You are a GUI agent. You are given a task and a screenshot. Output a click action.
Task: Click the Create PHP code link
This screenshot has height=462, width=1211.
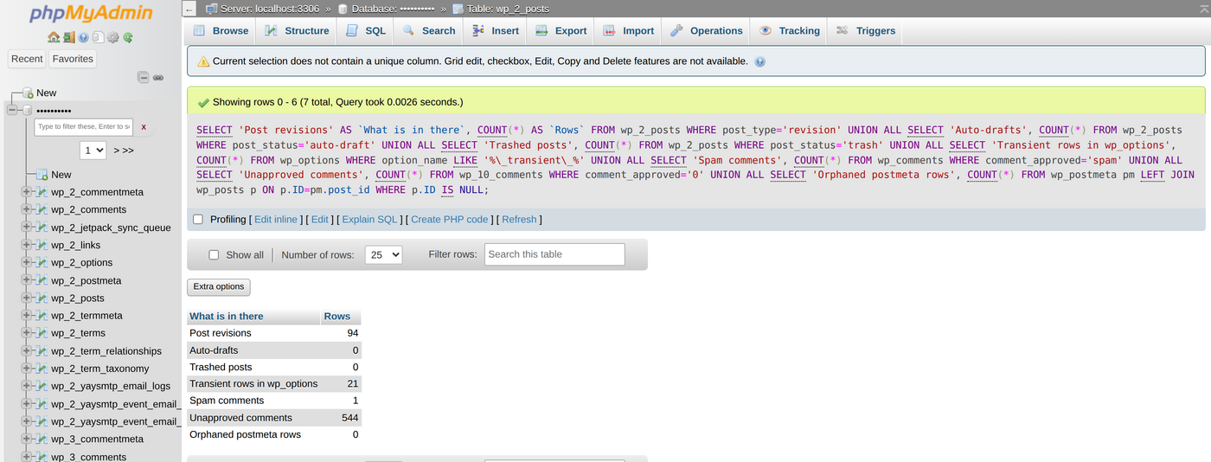pos(450,219)
